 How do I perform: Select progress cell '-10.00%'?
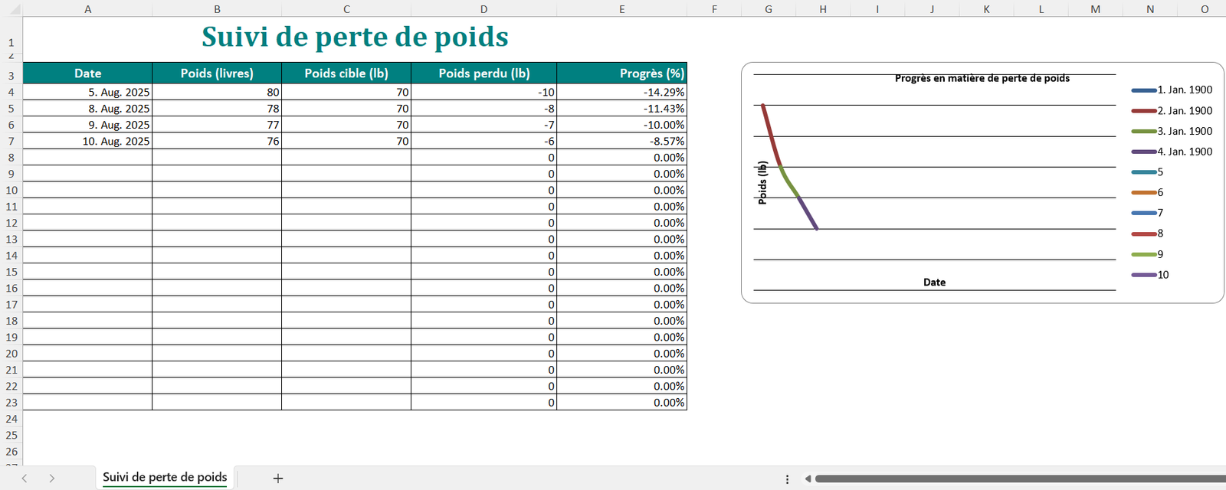pyautogui.click(x=621, y=125)
